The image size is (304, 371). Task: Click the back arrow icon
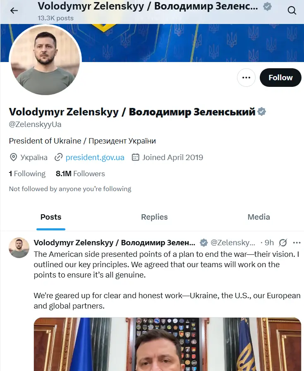(x=14, y=11)
